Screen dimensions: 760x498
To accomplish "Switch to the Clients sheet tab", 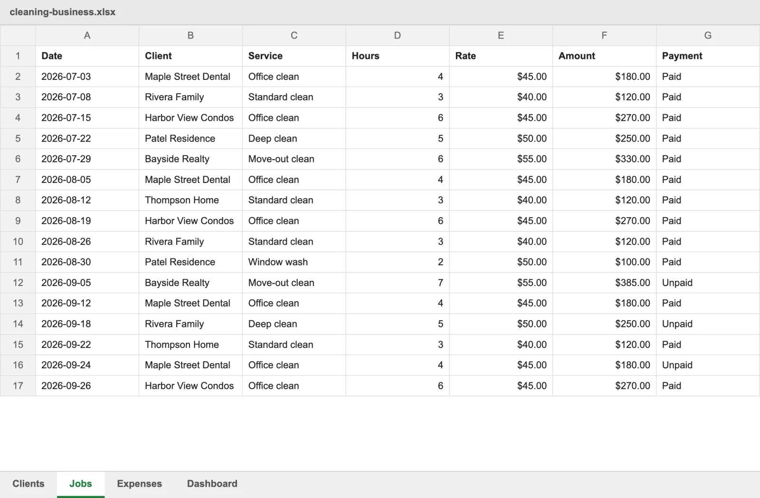I will [28, 484].
